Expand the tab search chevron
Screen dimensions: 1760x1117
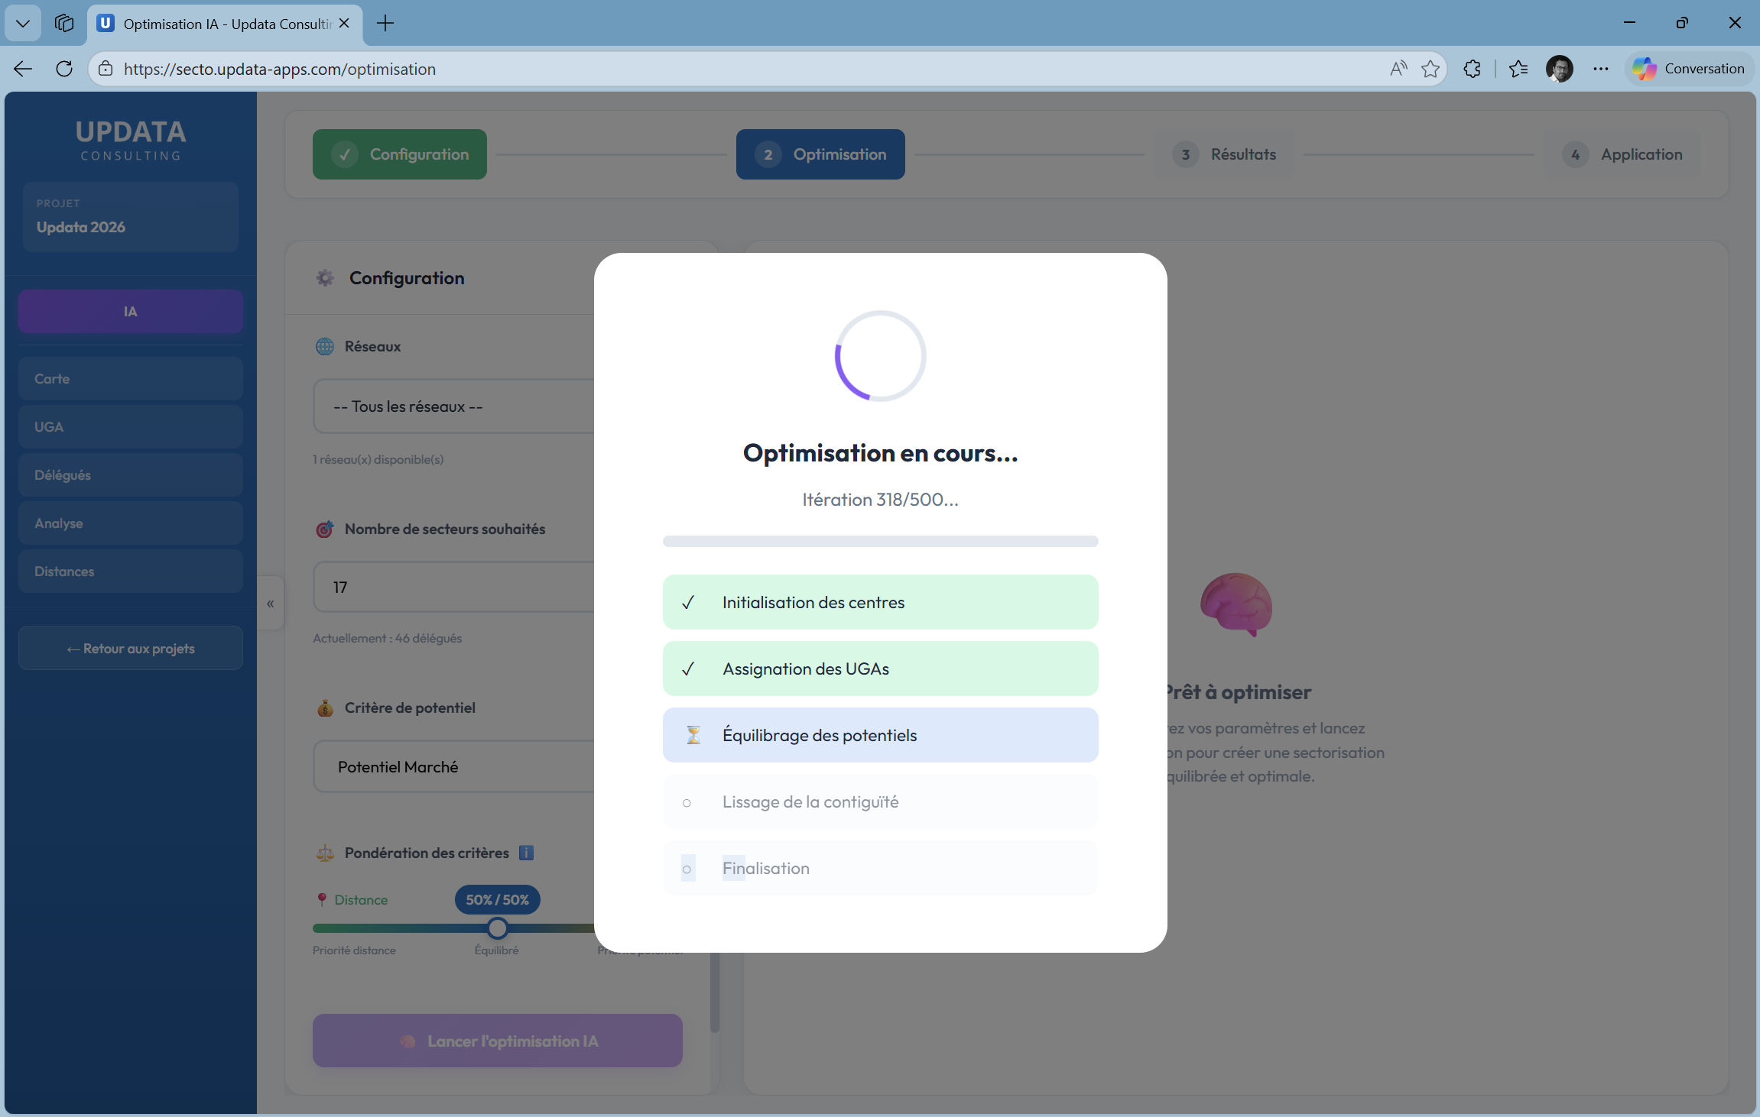(23, 23)
